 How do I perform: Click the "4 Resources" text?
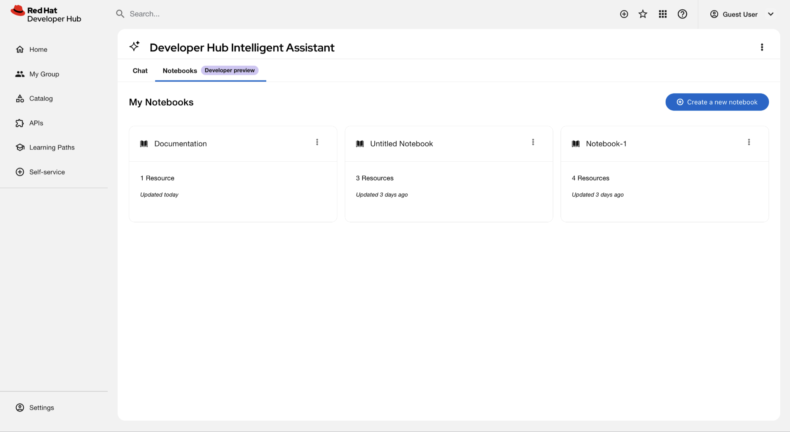[591, 178]
